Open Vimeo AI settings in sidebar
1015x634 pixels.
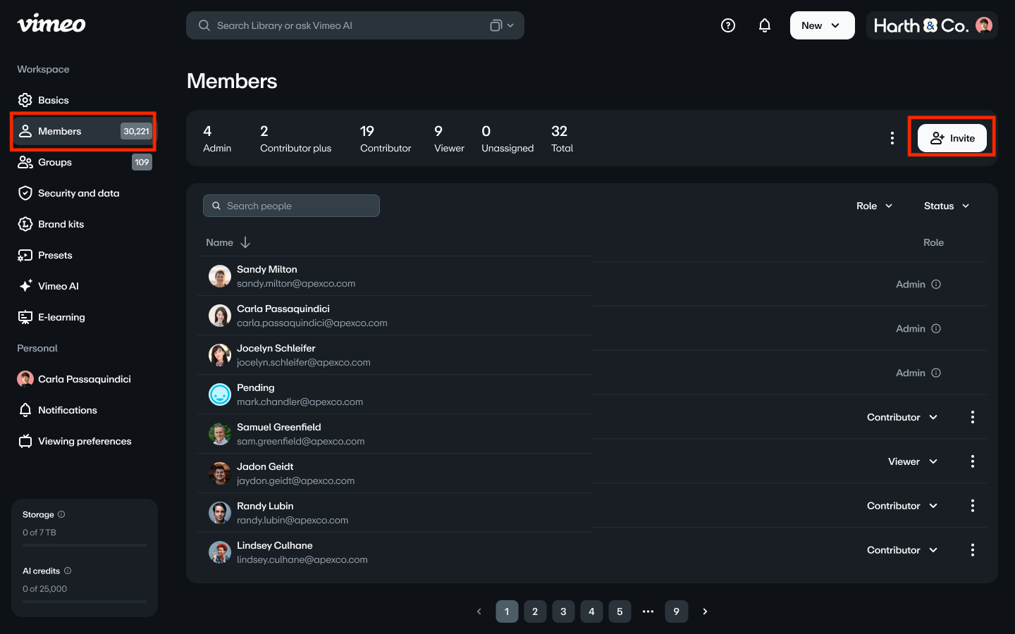pyautogui.click(x=58, y=286)
